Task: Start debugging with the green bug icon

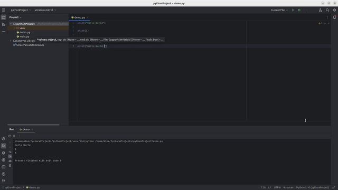Action: [299, 10]
